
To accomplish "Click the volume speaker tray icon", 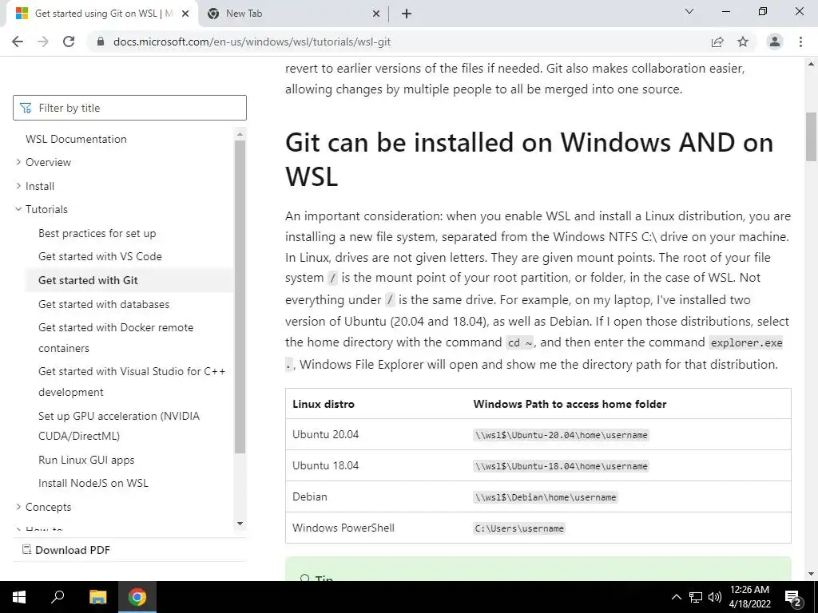I will click(715, 597).
